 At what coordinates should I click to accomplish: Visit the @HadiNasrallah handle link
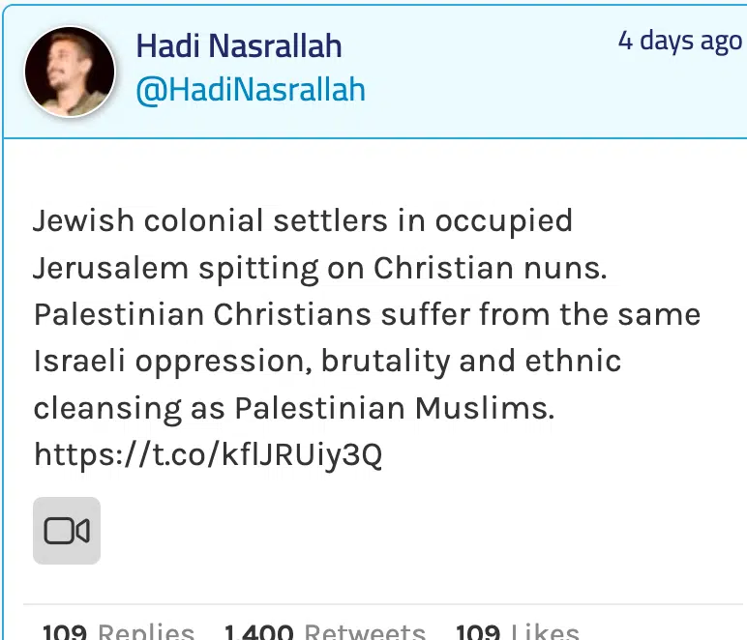[251, 90]
